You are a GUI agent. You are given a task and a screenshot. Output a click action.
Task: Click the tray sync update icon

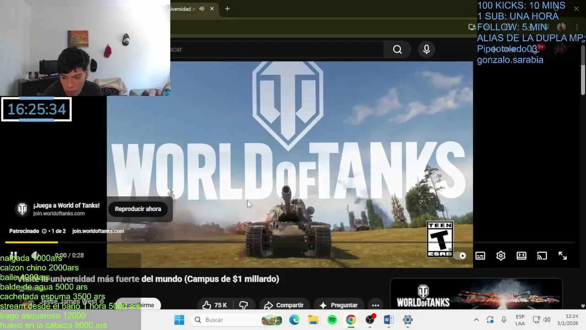click(490, 320)
